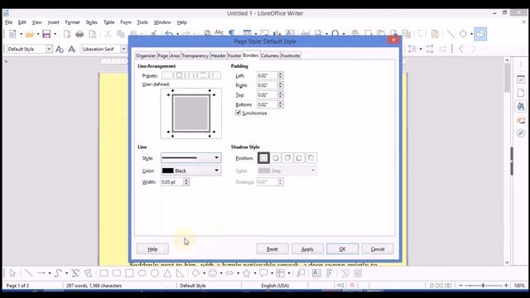The height and width of the screenshot is (298, 530).
Task: Select the Smiley Face symbol shape
Action: pos(213,273)
